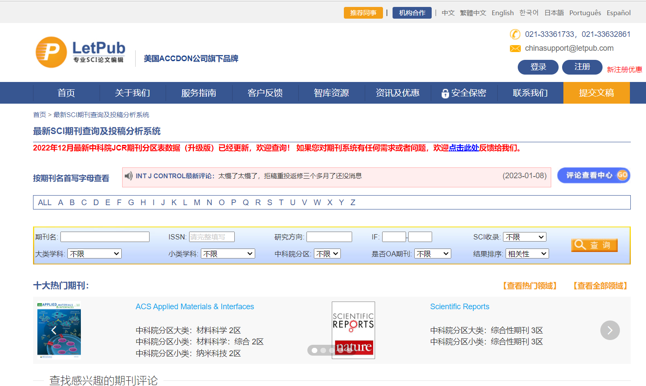Click the IF minimum input field
646x386 pixels.
(x=394, y=237)
